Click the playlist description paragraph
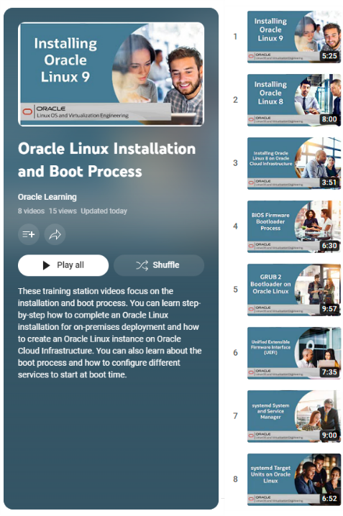 (x=109, y=333)
